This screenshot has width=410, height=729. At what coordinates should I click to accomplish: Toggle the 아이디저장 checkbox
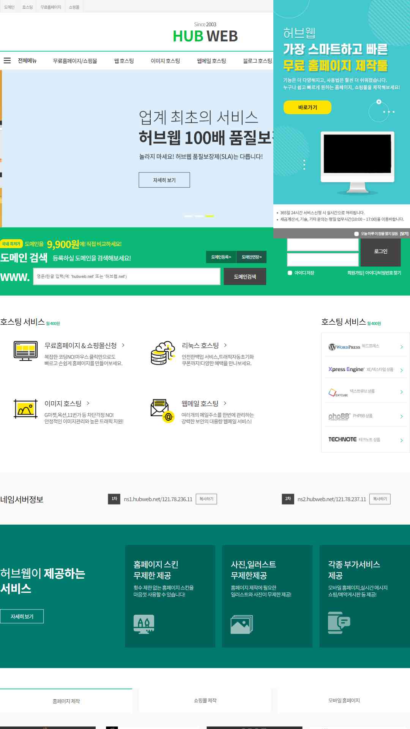click(290, 273)
